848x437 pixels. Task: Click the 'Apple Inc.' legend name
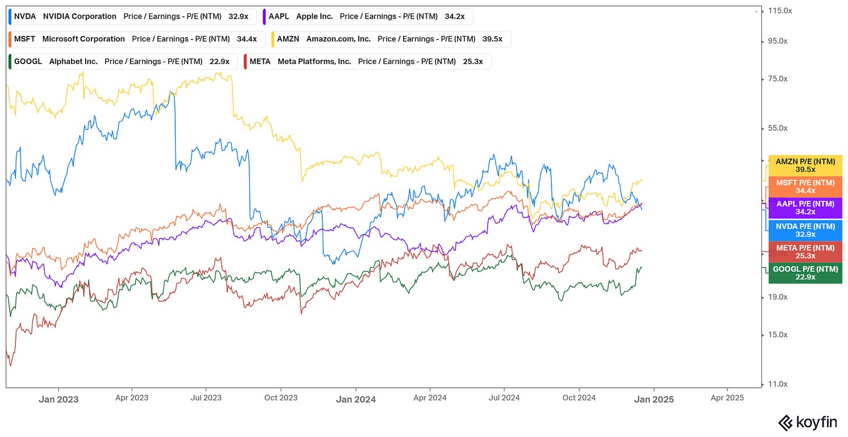coord(315,16)
